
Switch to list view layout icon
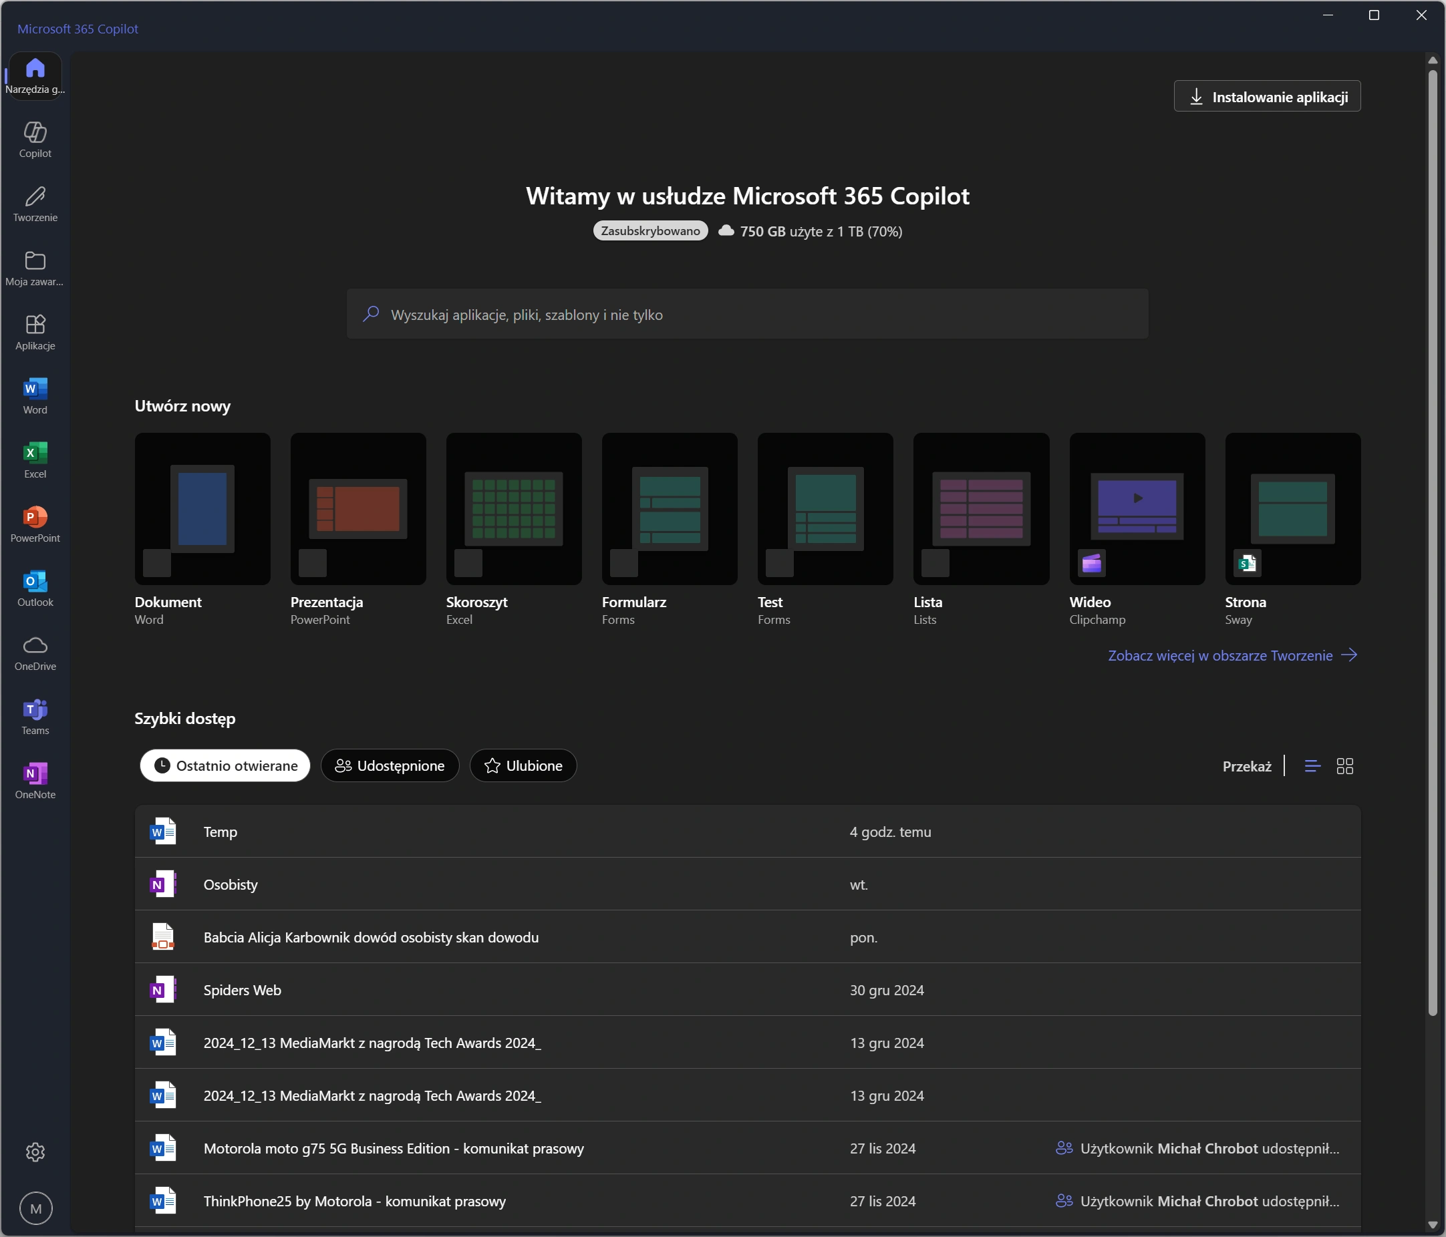click(x=1312, y=766)
